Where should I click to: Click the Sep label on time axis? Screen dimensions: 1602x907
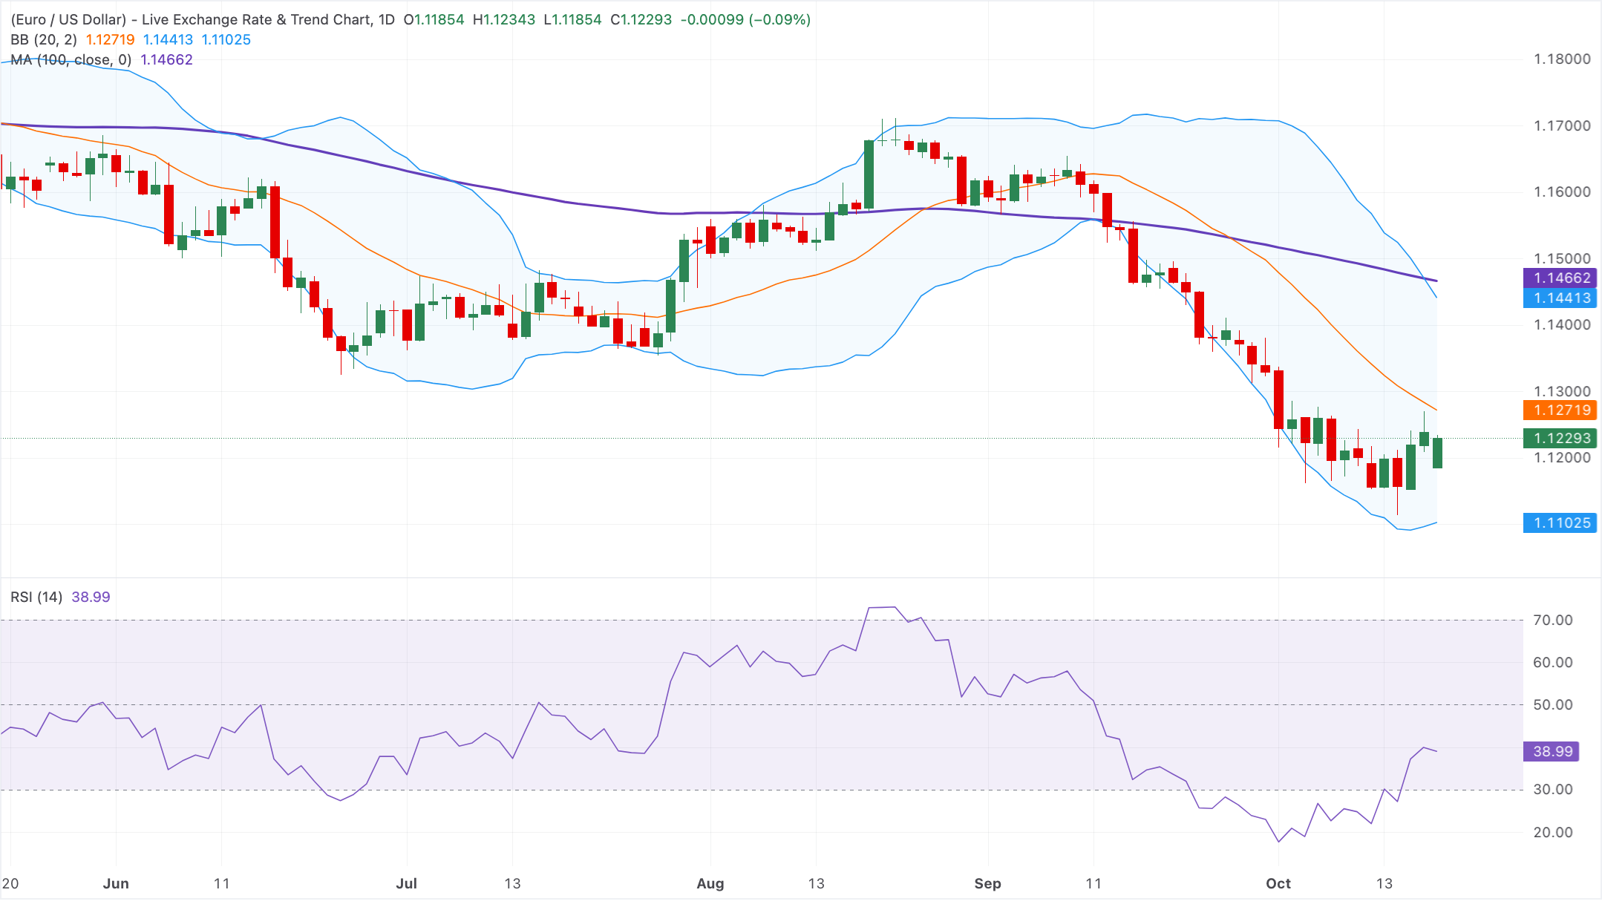click(987, 883)
